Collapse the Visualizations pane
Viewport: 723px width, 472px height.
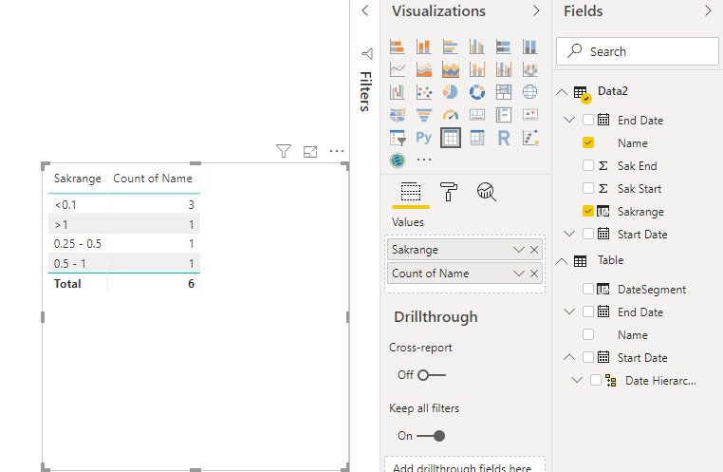coord(536,10)
